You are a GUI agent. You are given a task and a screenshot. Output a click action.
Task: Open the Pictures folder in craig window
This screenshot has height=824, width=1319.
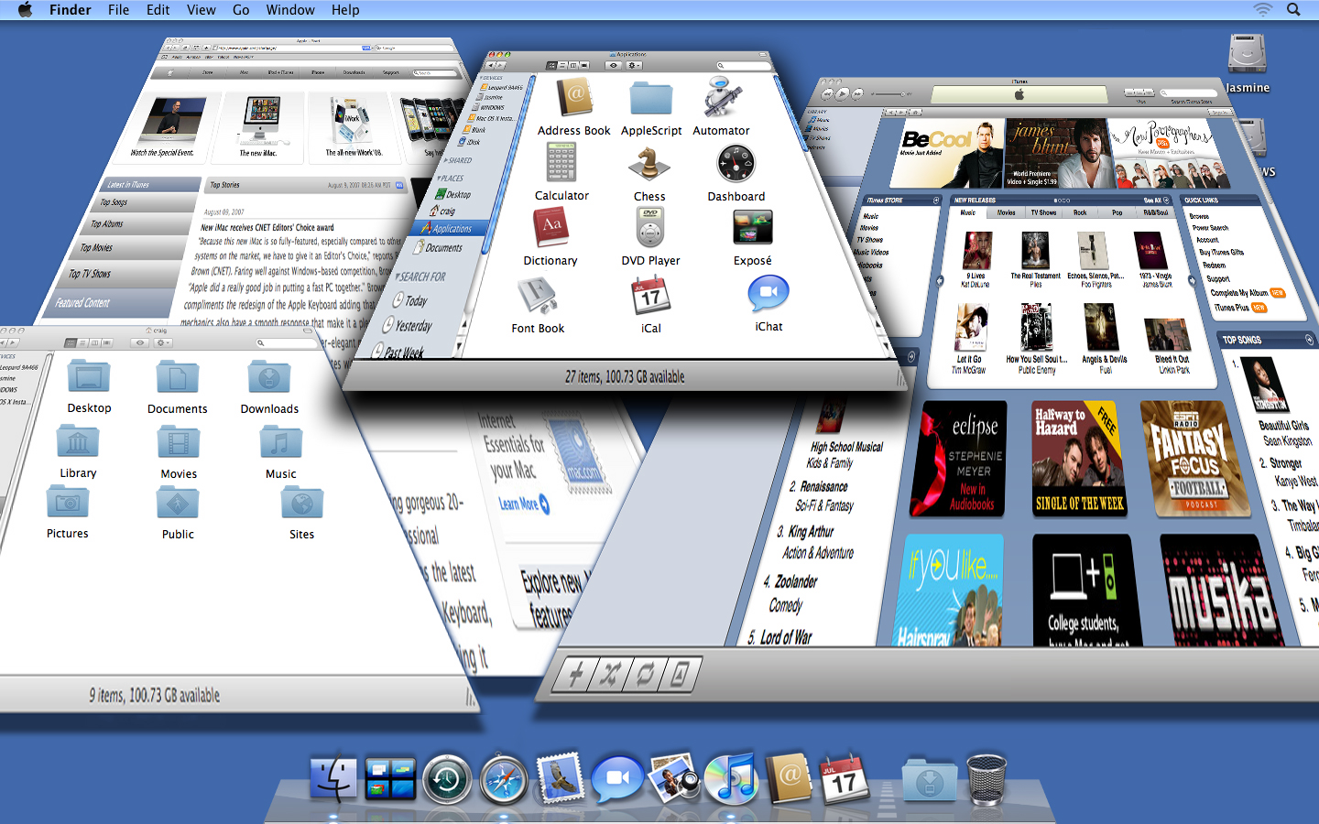(67, 502)
